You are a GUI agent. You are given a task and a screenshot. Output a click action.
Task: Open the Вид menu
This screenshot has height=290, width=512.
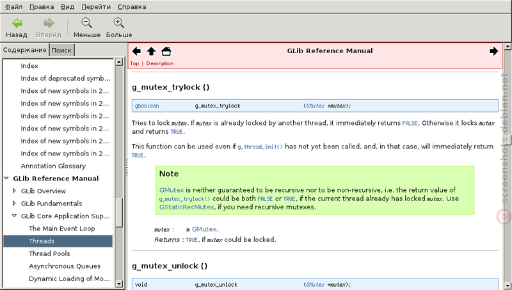pyautogui.click(x=68, y=7)
